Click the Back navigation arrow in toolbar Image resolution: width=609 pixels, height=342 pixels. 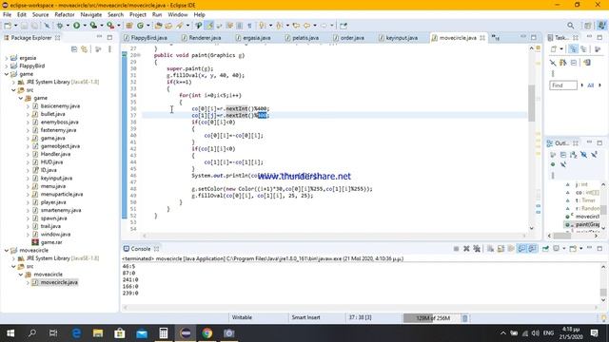coord(306,26)
